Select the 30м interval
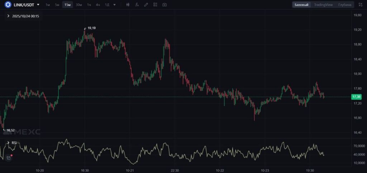 coord(78,5)
